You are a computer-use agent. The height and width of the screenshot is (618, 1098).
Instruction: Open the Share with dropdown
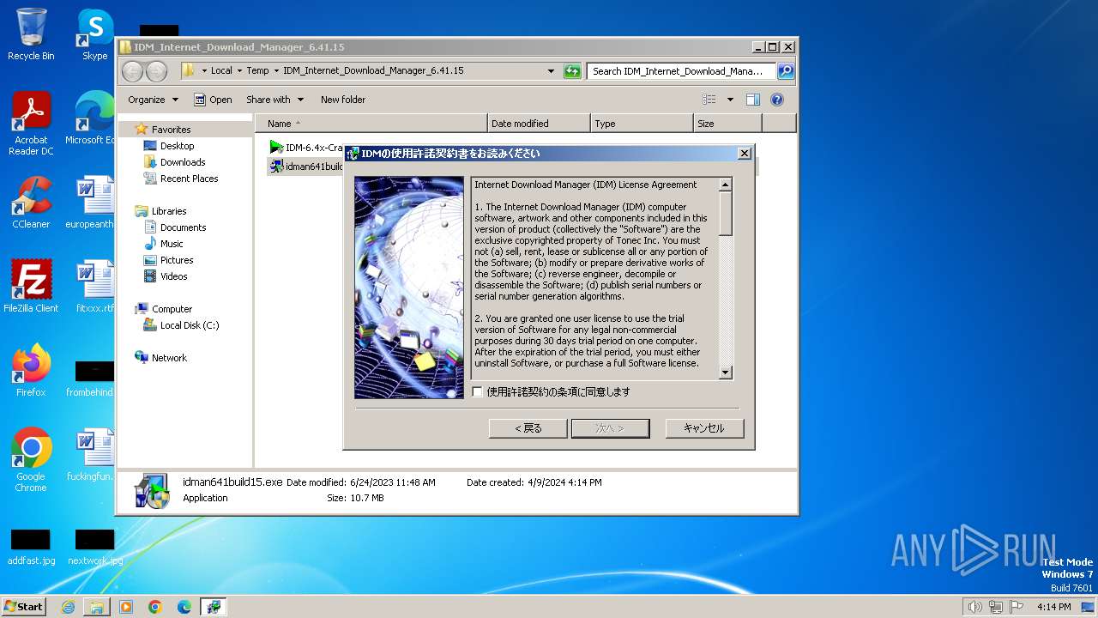click(274, 100)
